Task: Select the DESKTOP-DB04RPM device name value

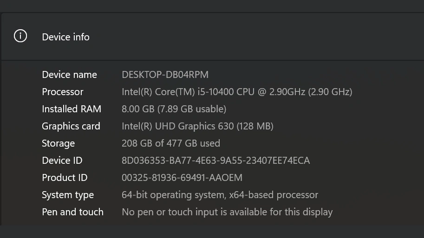Action: pyautogui.click(x=165, y=75)
